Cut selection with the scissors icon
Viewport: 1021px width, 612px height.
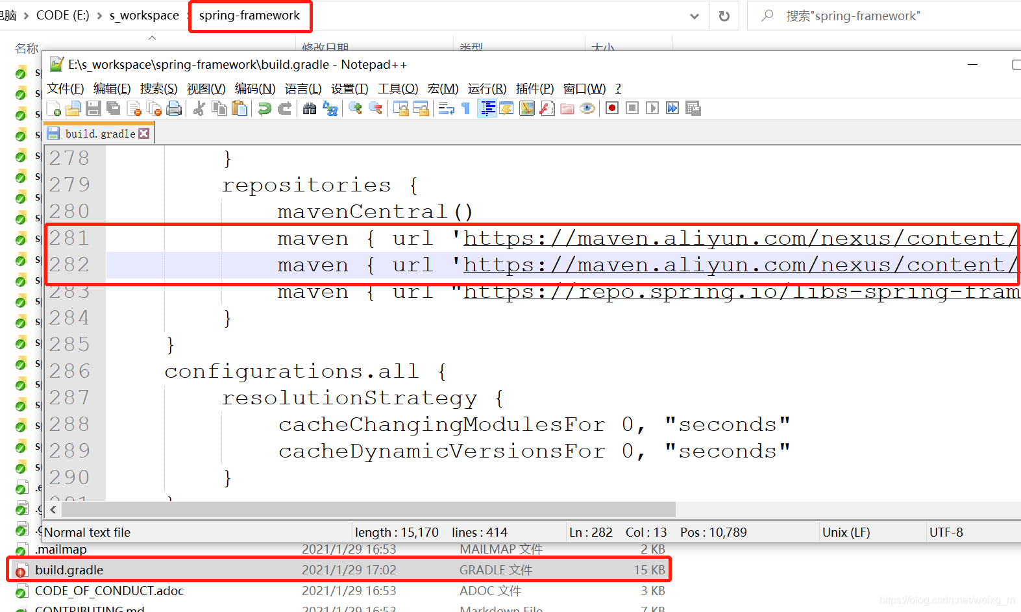199,108
